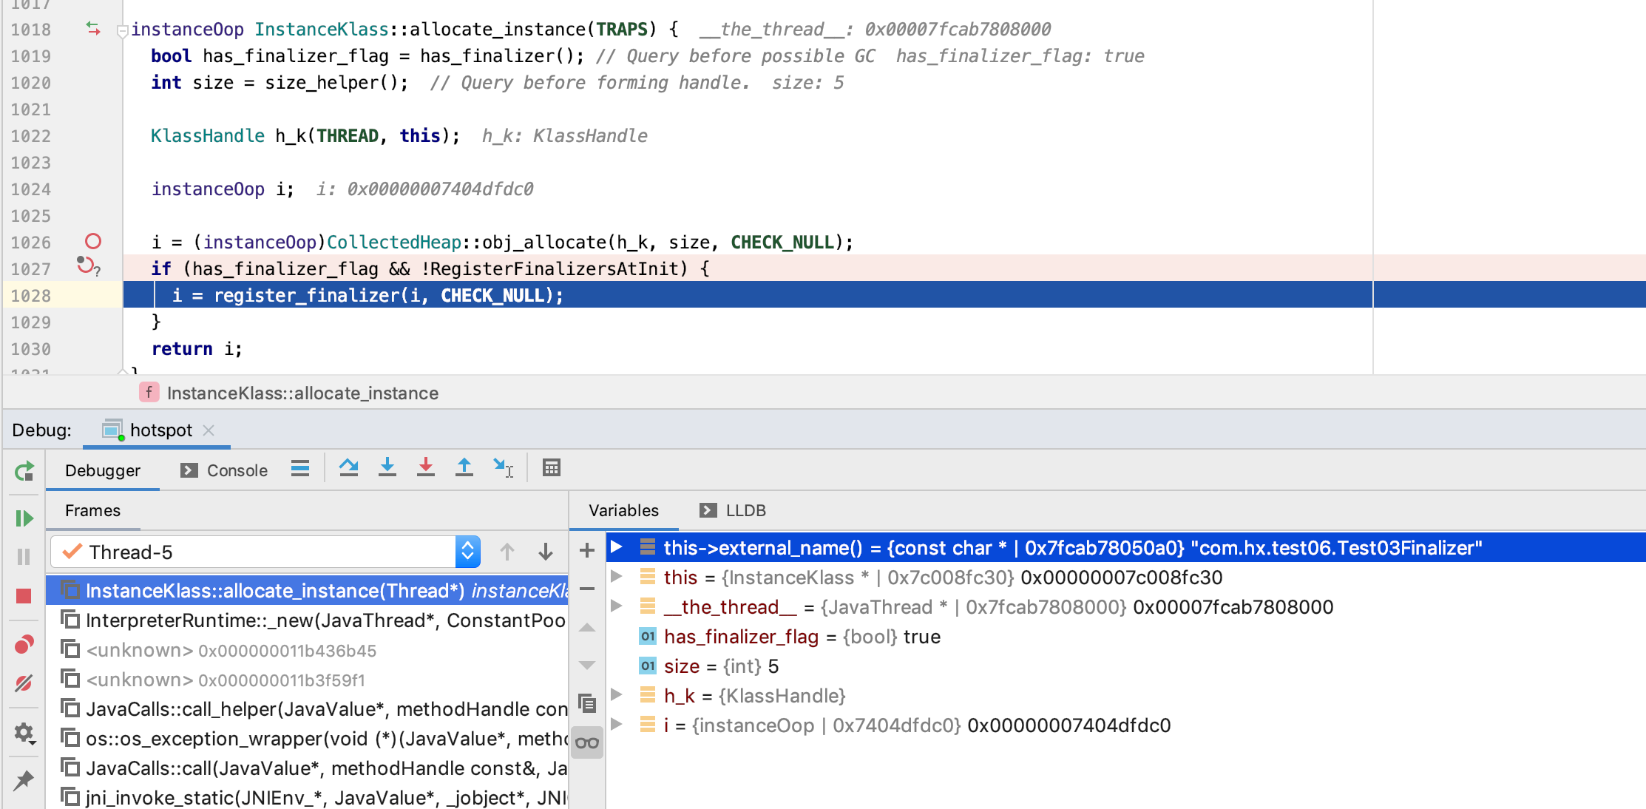The height and width of the screenshot is (809, 1646).
Task: Click the Run to Cursor icon
Action: (503, 468)
